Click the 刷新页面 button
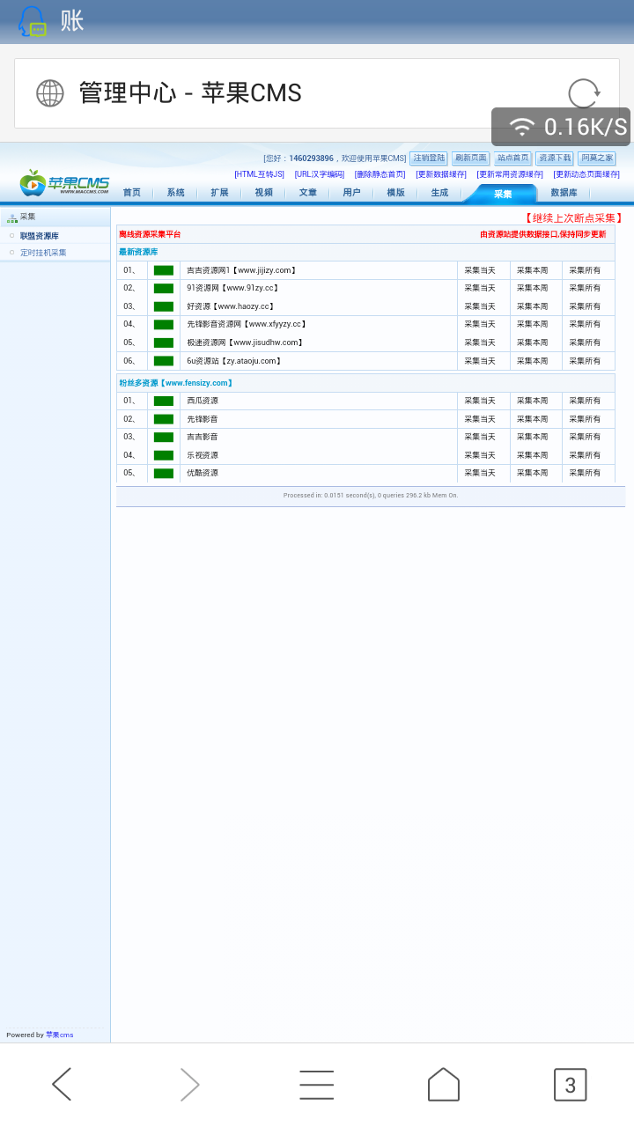Screen dimensions: 634x1127 [x=471, y=158]
